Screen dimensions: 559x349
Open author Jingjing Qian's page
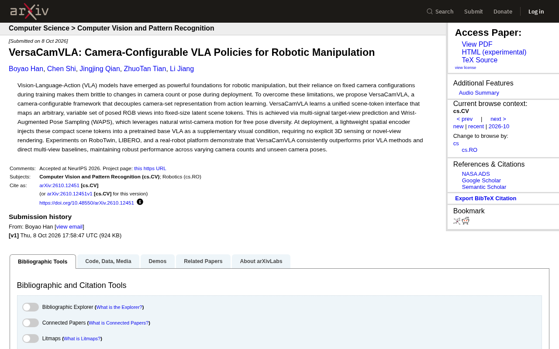coord(100,69)
